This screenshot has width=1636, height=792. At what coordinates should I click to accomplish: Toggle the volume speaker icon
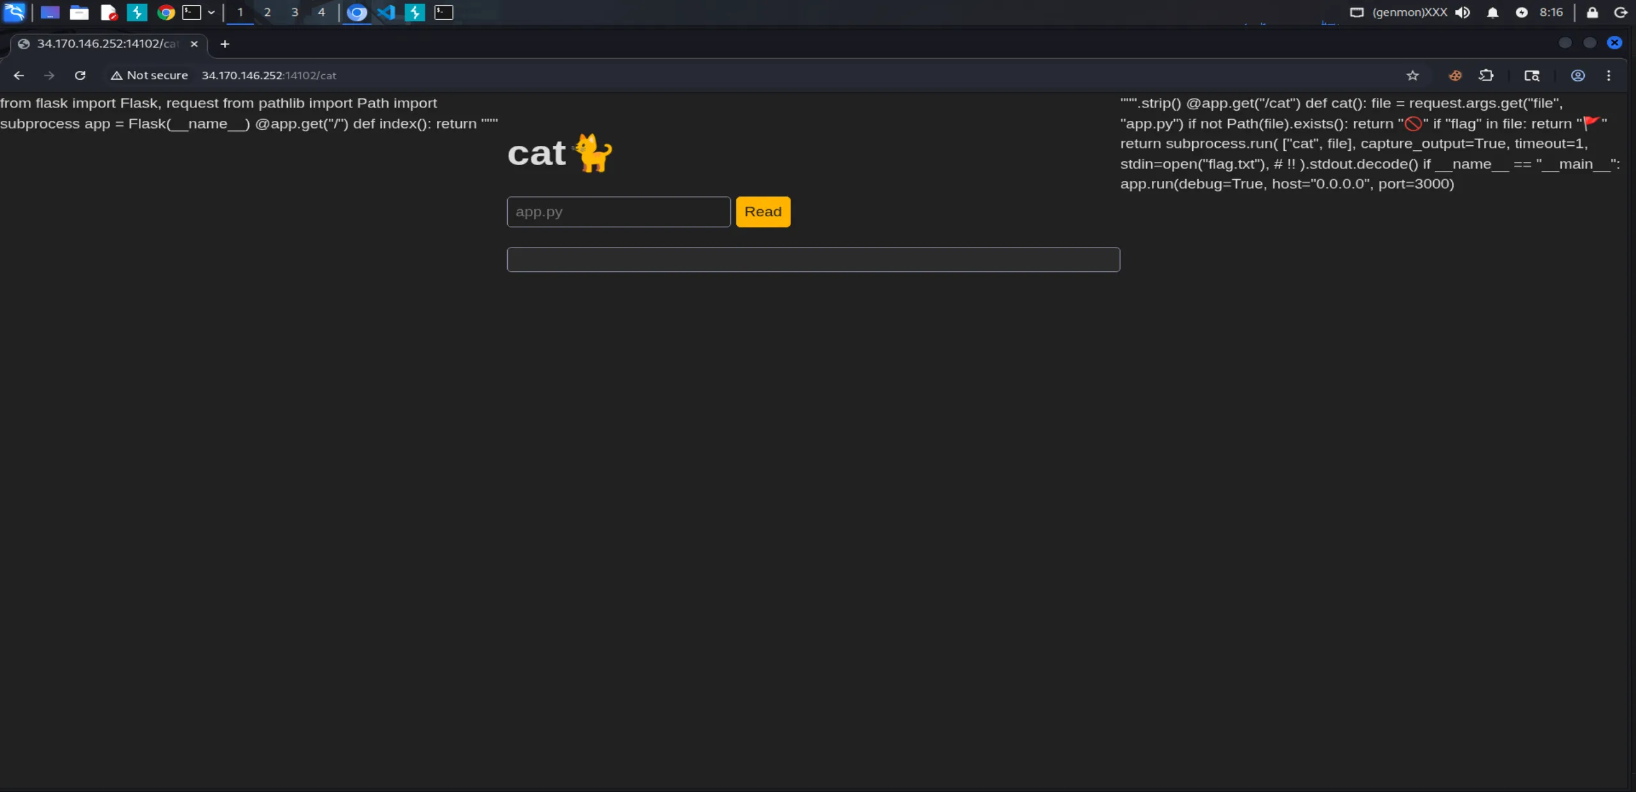tap(1462, 12)
